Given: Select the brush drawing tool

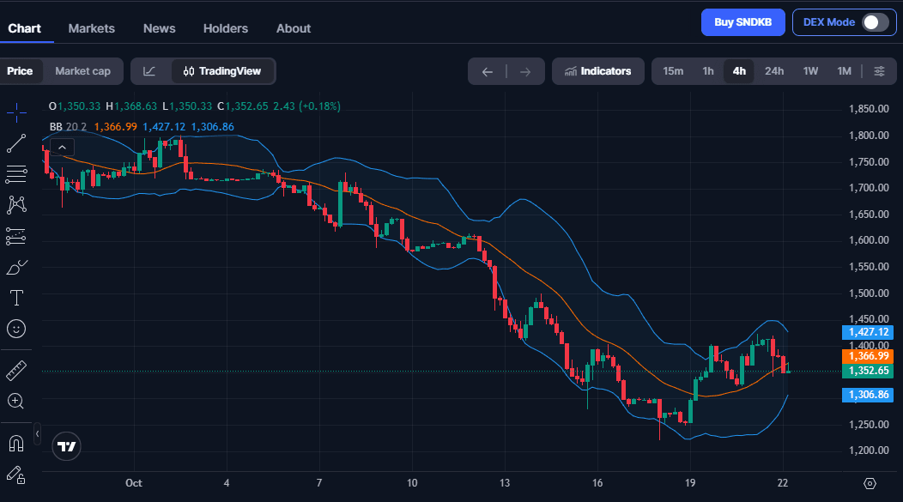Looking at the screenshot, I should 16,267.
